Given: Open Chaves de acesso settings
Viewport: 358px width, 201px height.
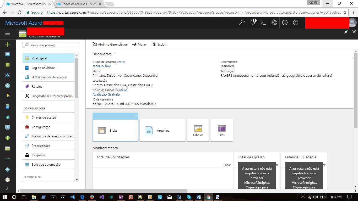Looking at the screenshot, I should pos(48,117).
